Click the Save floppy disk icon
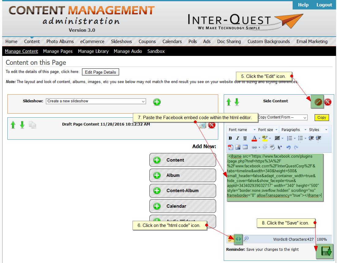The width and height of the screenshot is (337, 263). coord(324,251)
